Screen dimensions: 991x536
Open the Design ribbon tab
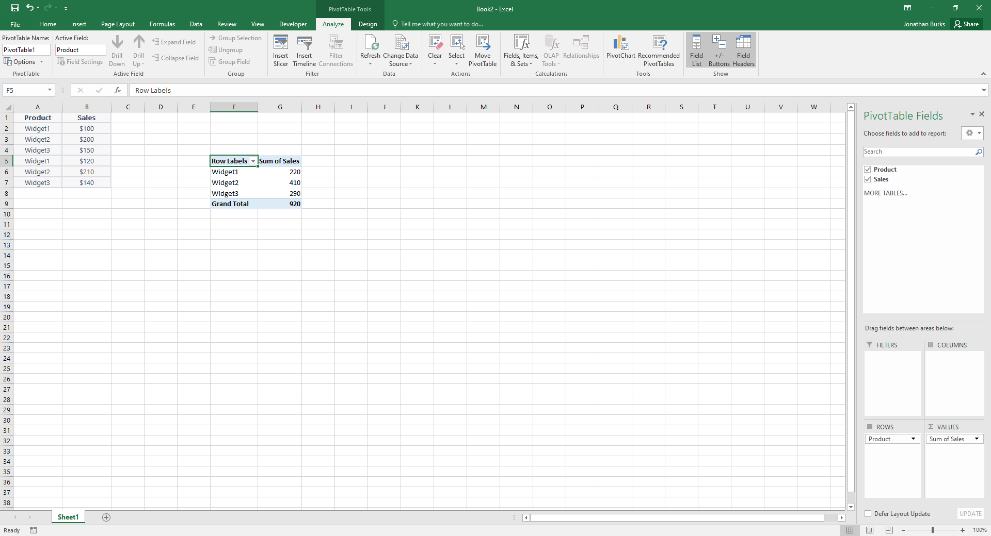(367, 24)
